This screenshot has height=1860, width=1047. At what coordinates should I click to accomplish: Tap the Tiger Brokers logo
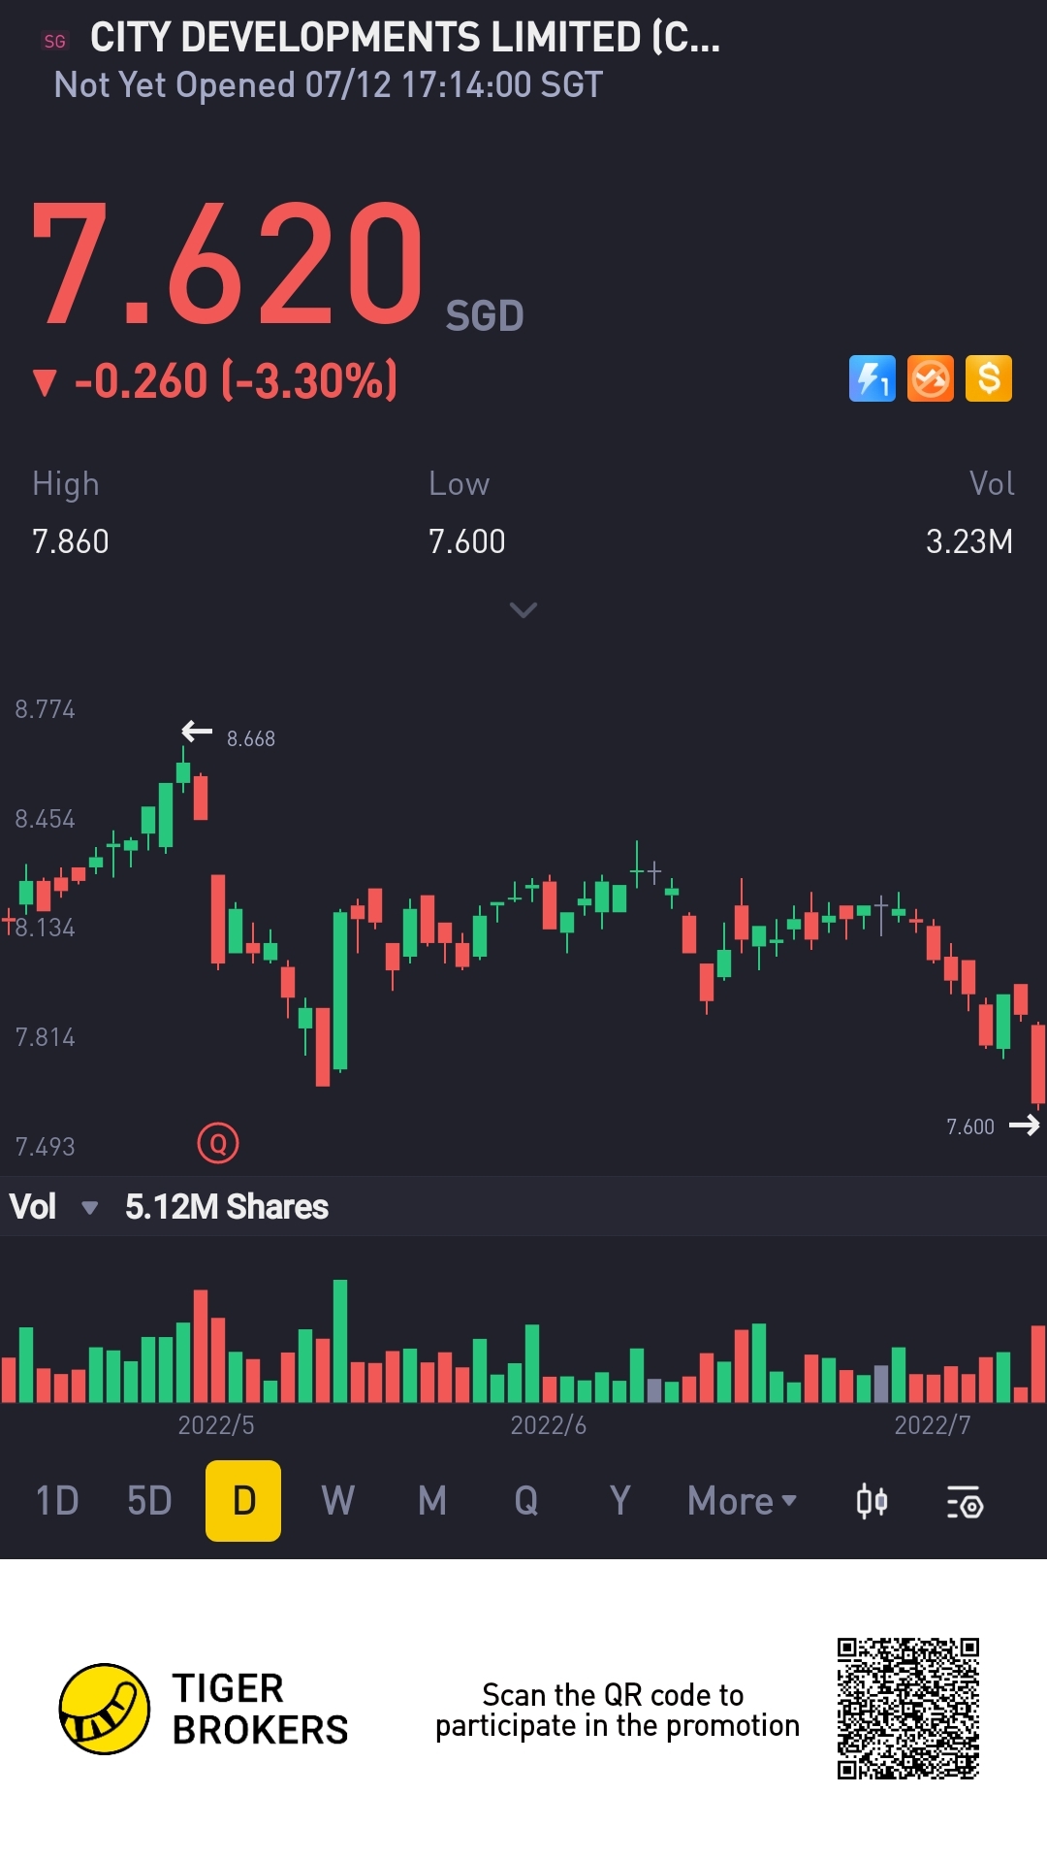pos(105,1709)
